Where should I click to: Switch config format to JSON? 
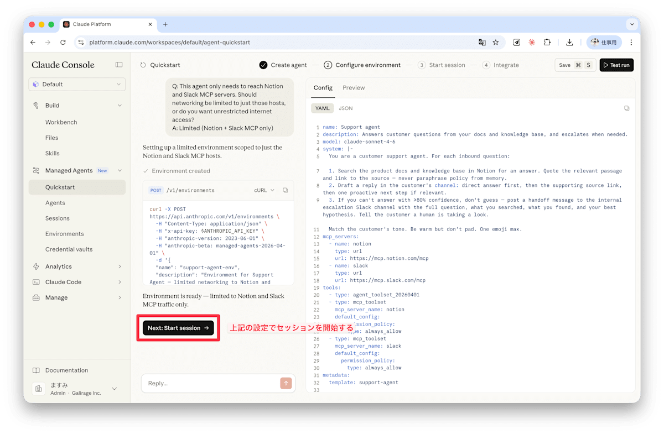(x=345, y=108)
